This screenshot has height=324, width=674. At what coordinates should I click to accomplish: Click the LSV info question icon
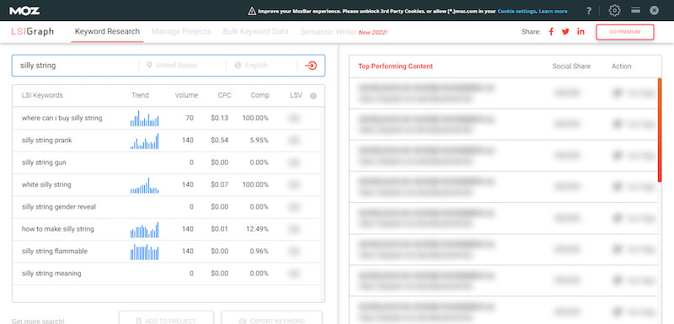[x=313, y=96]
